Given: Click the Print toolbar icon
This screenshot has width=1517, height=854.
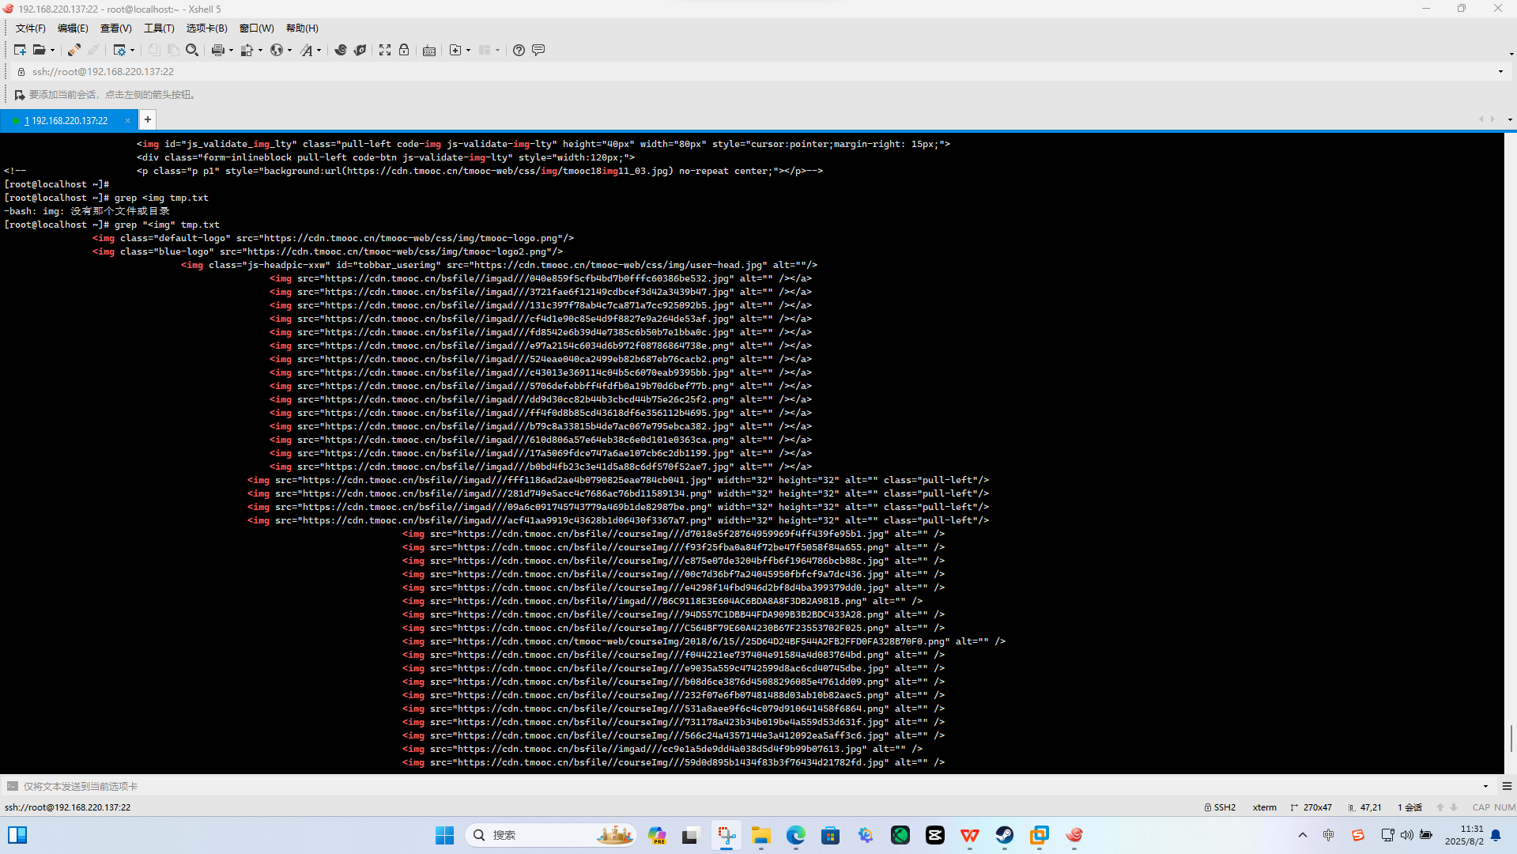Looking at the screenshot, I should click(x=217, y=50).
